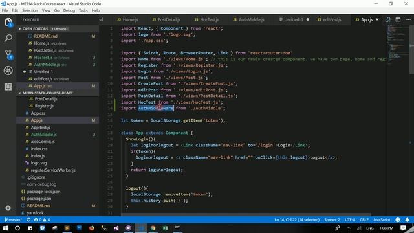Open the Tasks menu

pos(83,10)
